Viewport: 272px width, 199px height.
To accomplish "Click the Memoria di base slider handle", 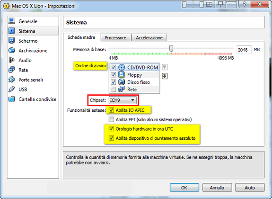I will 171,49.
